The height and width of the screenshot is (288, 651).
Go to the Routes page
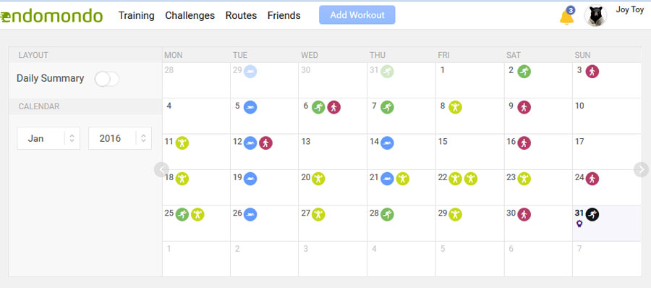coord(241,15)
